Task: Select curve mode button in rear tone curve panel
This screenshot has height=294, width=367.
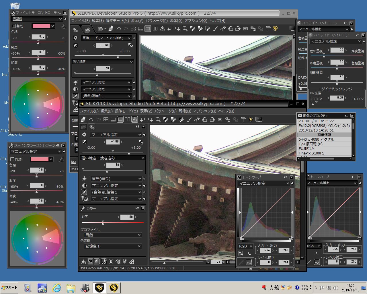Action: 317,262
